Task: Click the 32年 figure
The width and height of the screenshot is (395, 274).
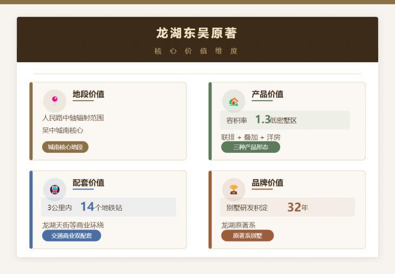Action: [297, 207]
